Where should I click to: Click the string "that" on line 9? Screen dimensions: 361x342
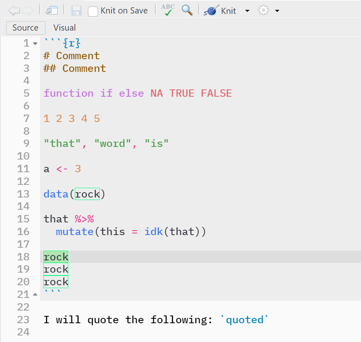62,144
